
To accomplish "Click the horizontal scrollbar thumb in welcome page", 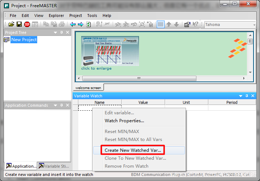I will [x=139, y=78].
